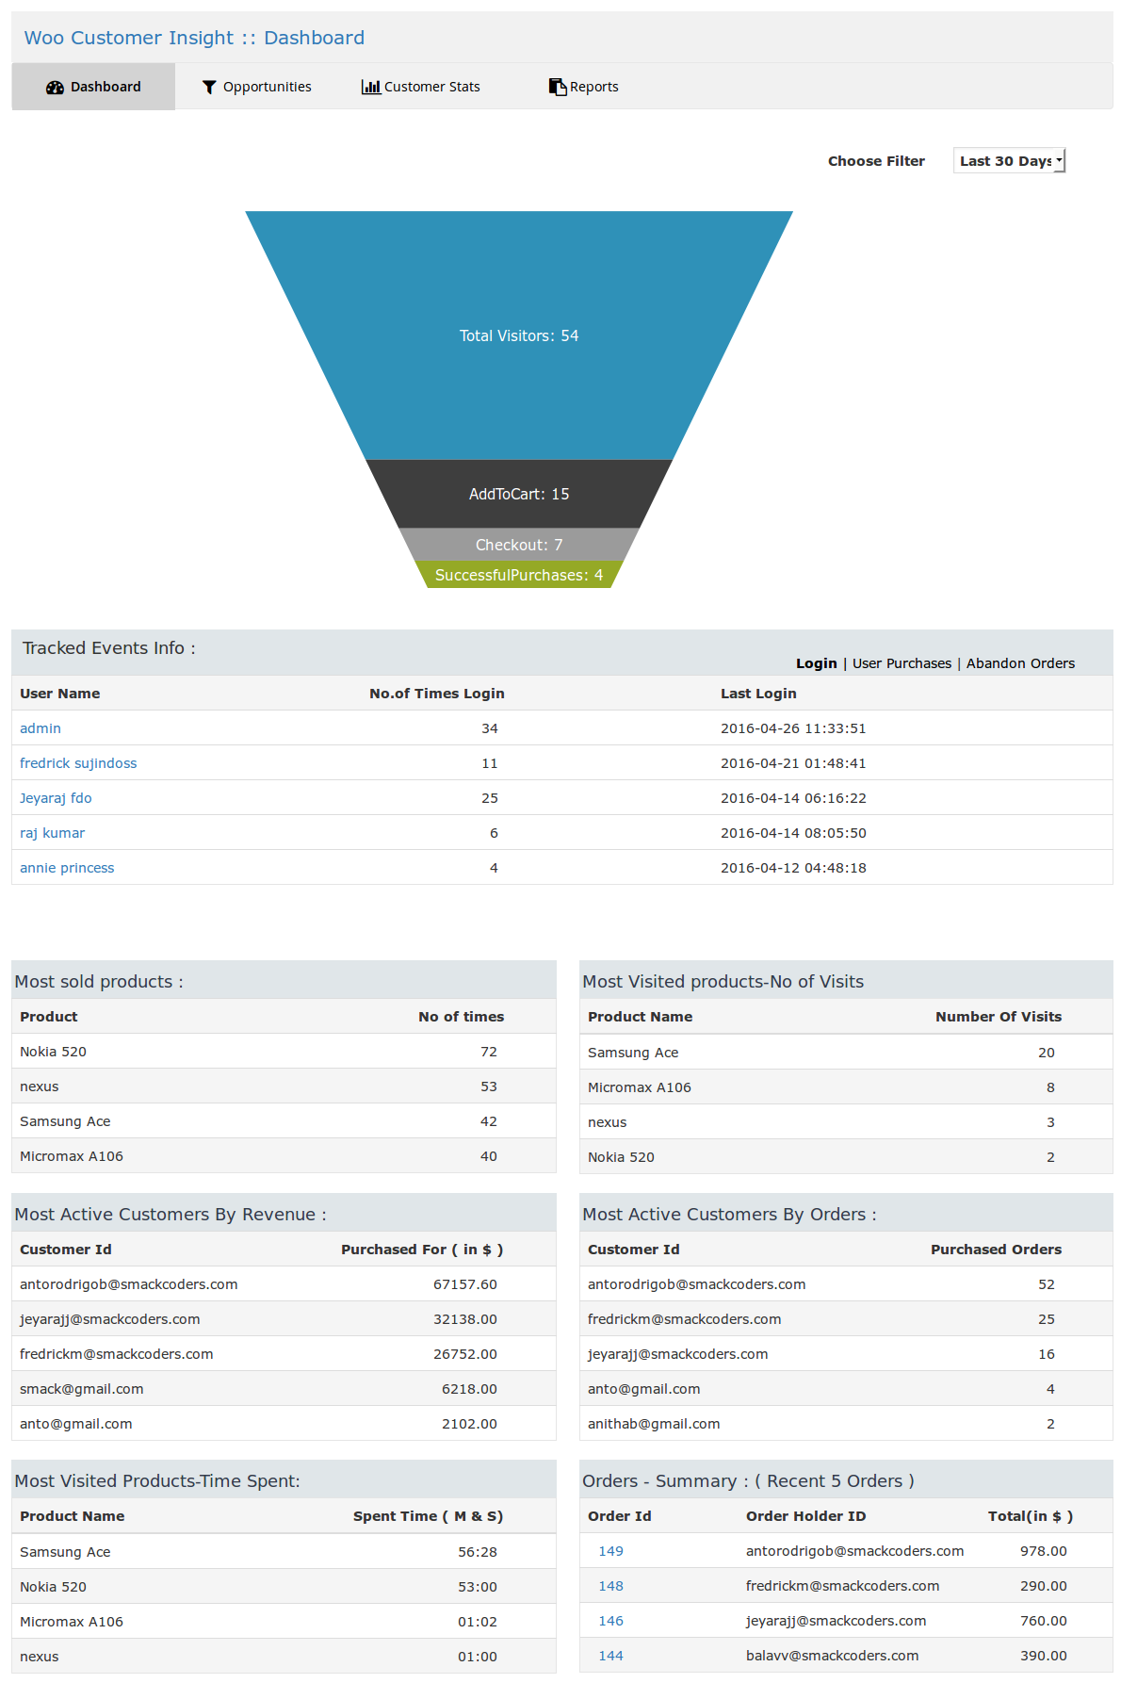The width and height of the screenshot is (1121, 1683).
Task: Open the annie princess user link
Action: pos(67,868)
